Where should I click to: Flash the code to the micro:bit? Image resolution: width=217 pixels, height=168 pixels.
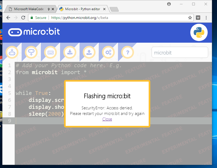pos(12,52)
